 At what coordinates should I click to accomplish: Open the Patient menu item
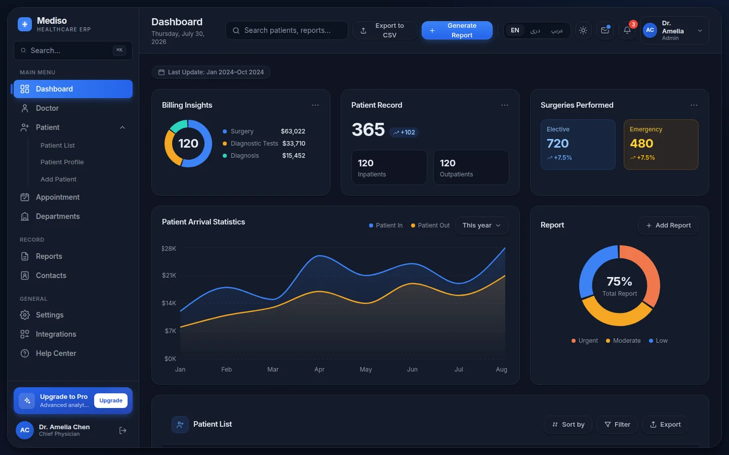coord(73,127)
